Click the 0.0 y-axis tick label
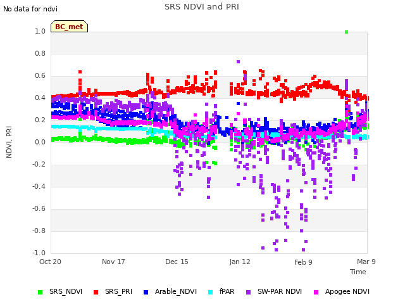 tap(40, 142)
